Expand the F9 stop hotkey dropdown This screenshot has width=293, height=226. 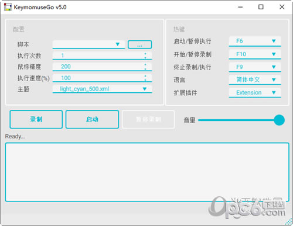(255, 67)
